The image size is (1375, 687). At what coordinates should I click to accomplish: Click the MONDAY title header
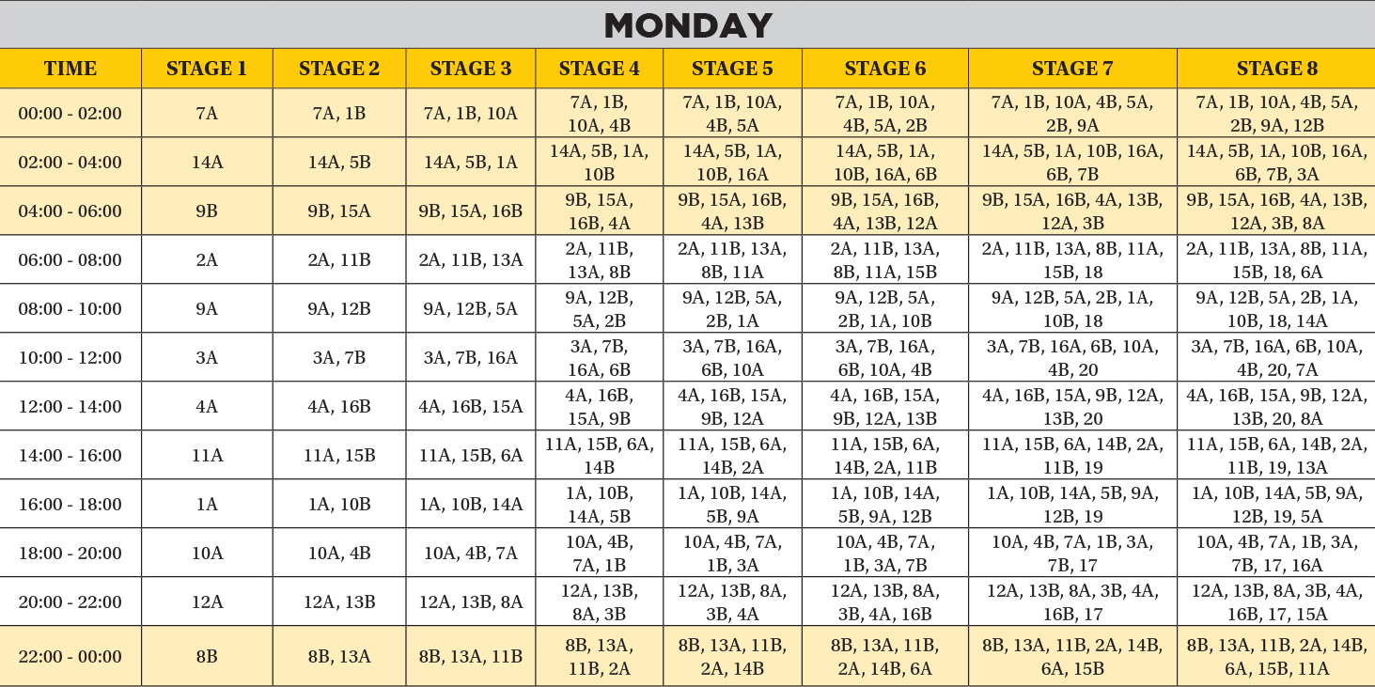point(687,25)
